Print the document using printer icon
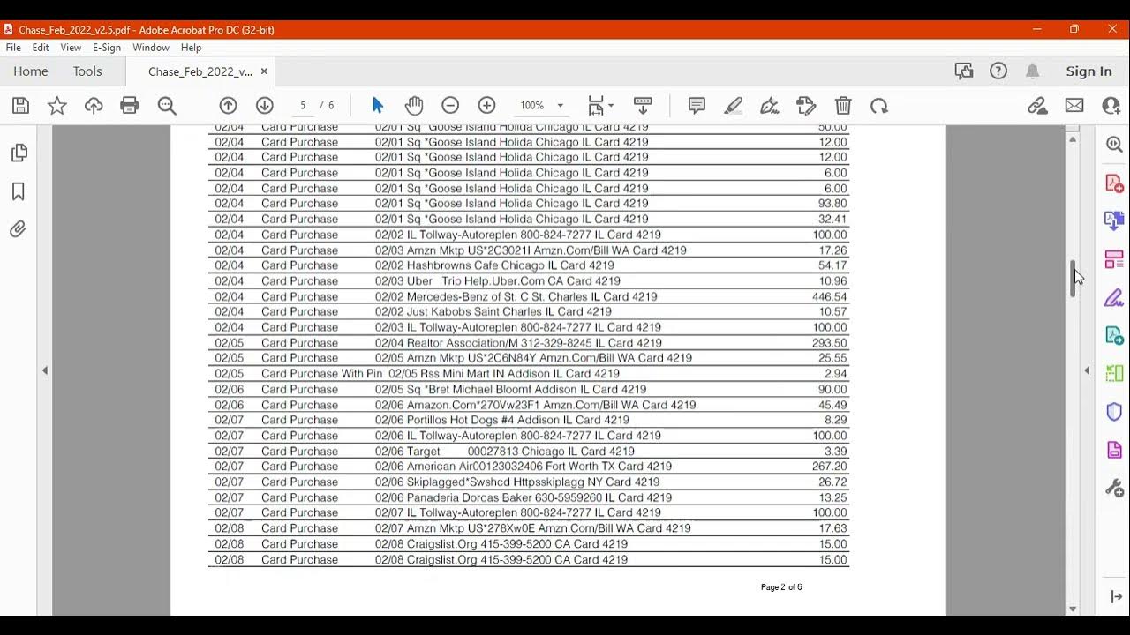Viewport: 1130px width, 635px height. [130, 106]
